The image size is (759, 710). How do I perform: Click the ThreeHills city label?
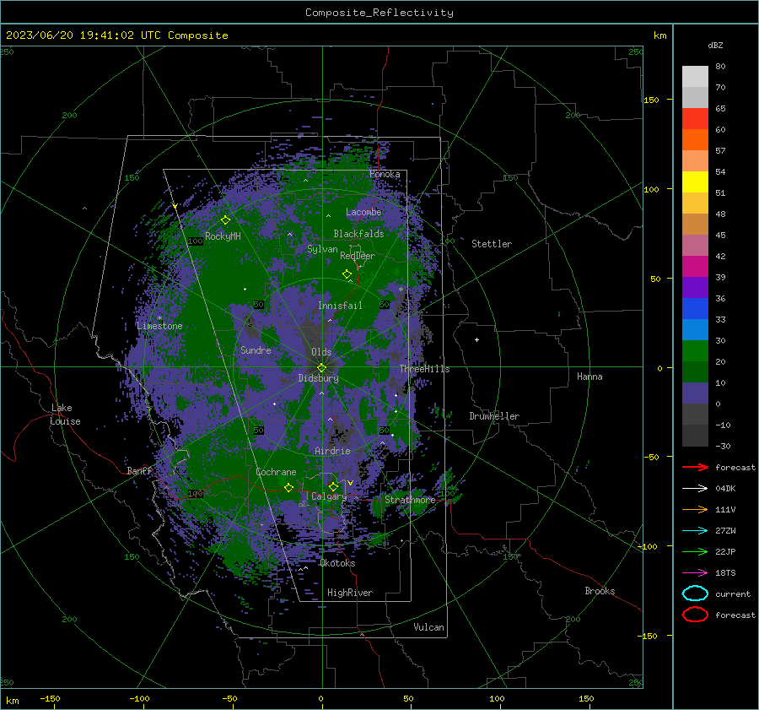[x=424, y=369]
